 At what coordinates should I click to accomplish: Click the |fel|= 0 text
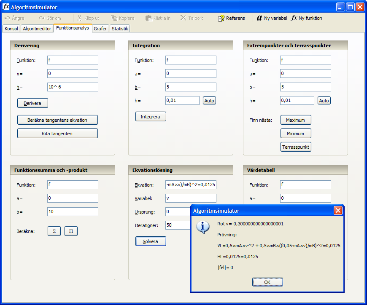[x=225, y=268]
